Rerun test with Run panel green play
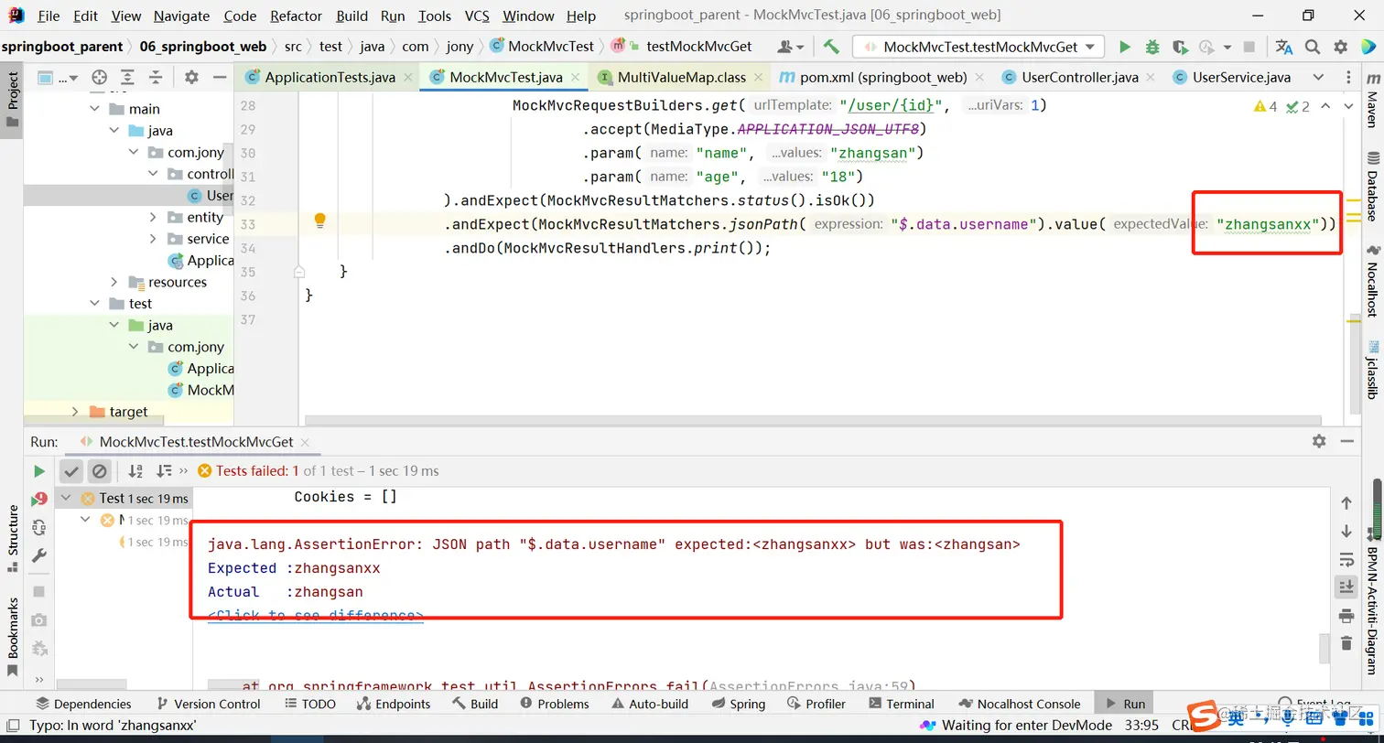The height and width of the screenshot is (743, 1384). 39,471
